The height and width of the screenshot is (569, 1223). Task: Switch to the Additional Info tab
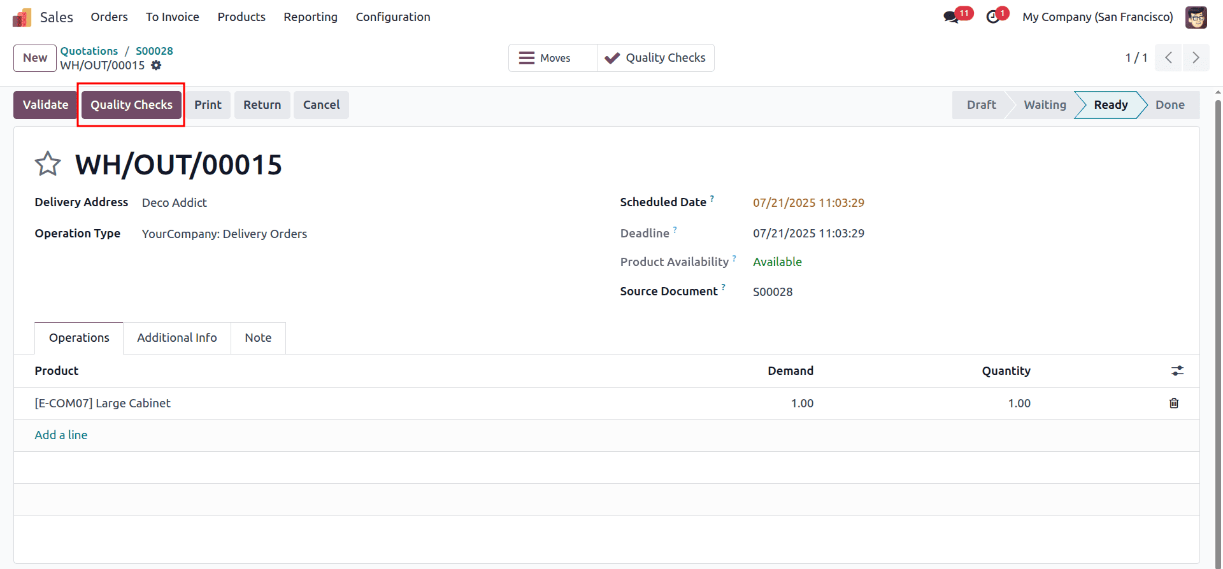(177, 338)
